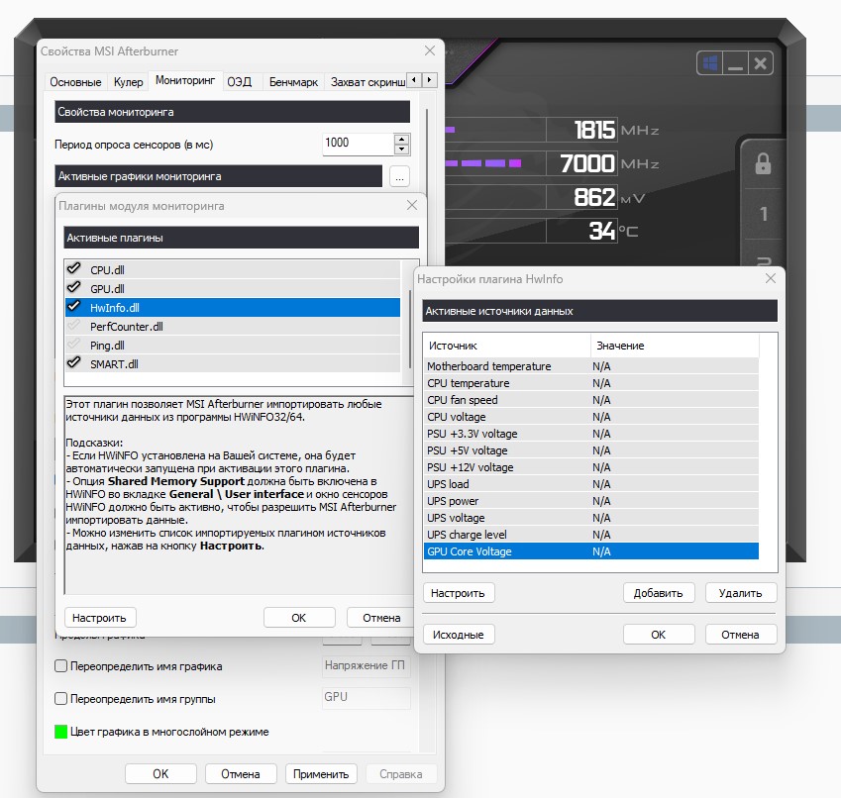
Task: Click 'Отмена' in Afterburner properties window
Action: coord(241,774)
